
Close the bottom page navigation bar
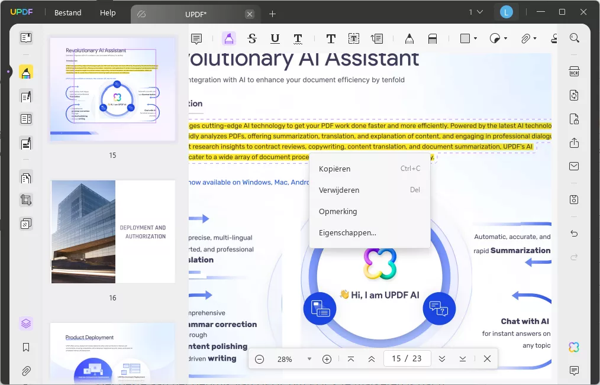click(487, 359)
